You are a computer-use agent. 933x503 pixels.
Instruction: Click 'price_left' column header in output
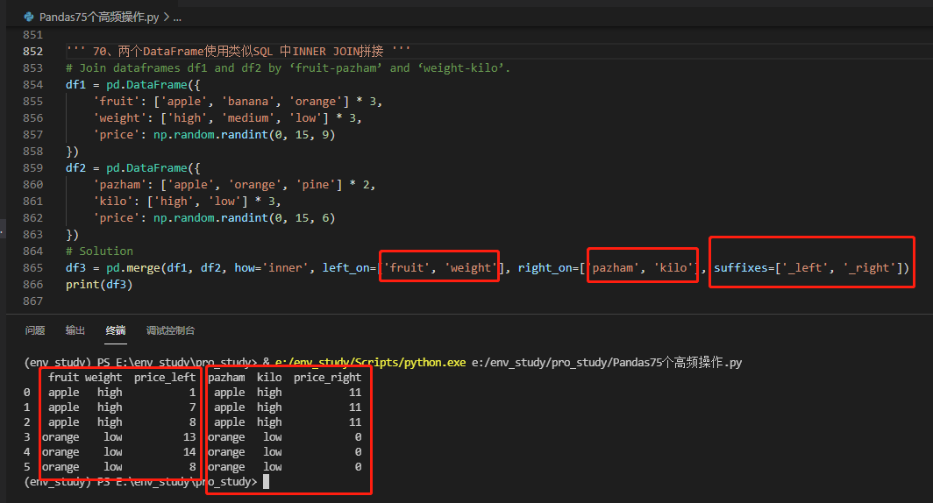click(165, 377)
